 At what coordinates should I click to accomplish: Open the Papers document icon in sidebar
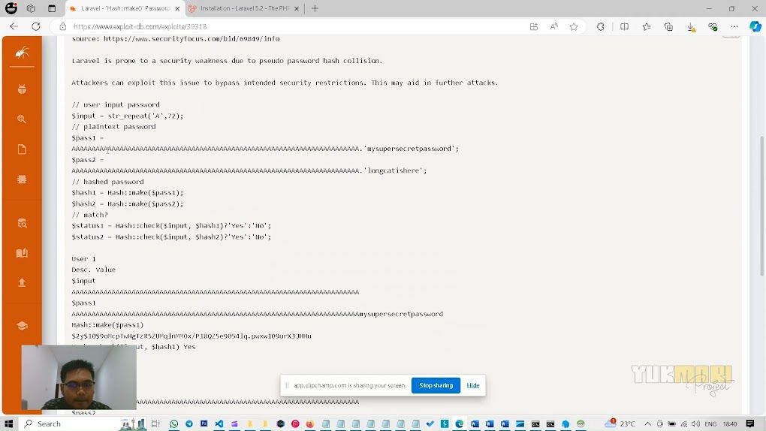pyautogui.click(x=22, y=149)
